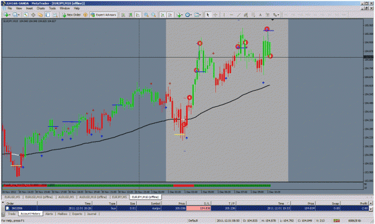
Task: Click the Default profile in status bar
Action: [x=193, y=220]
